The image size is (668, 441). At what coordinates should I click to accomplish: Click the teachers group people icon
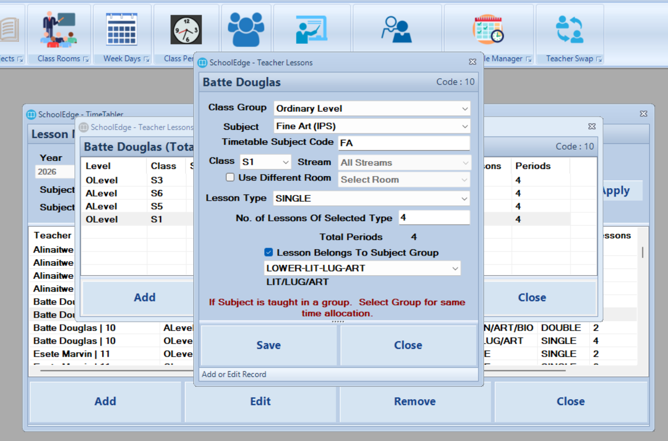click(x=246, y=29)
